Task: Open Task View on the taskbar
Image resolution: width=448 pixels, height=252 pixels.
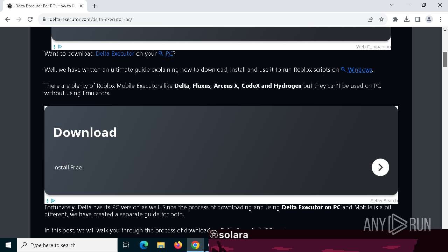Action: pyautogui.click(x=126, y=245)
